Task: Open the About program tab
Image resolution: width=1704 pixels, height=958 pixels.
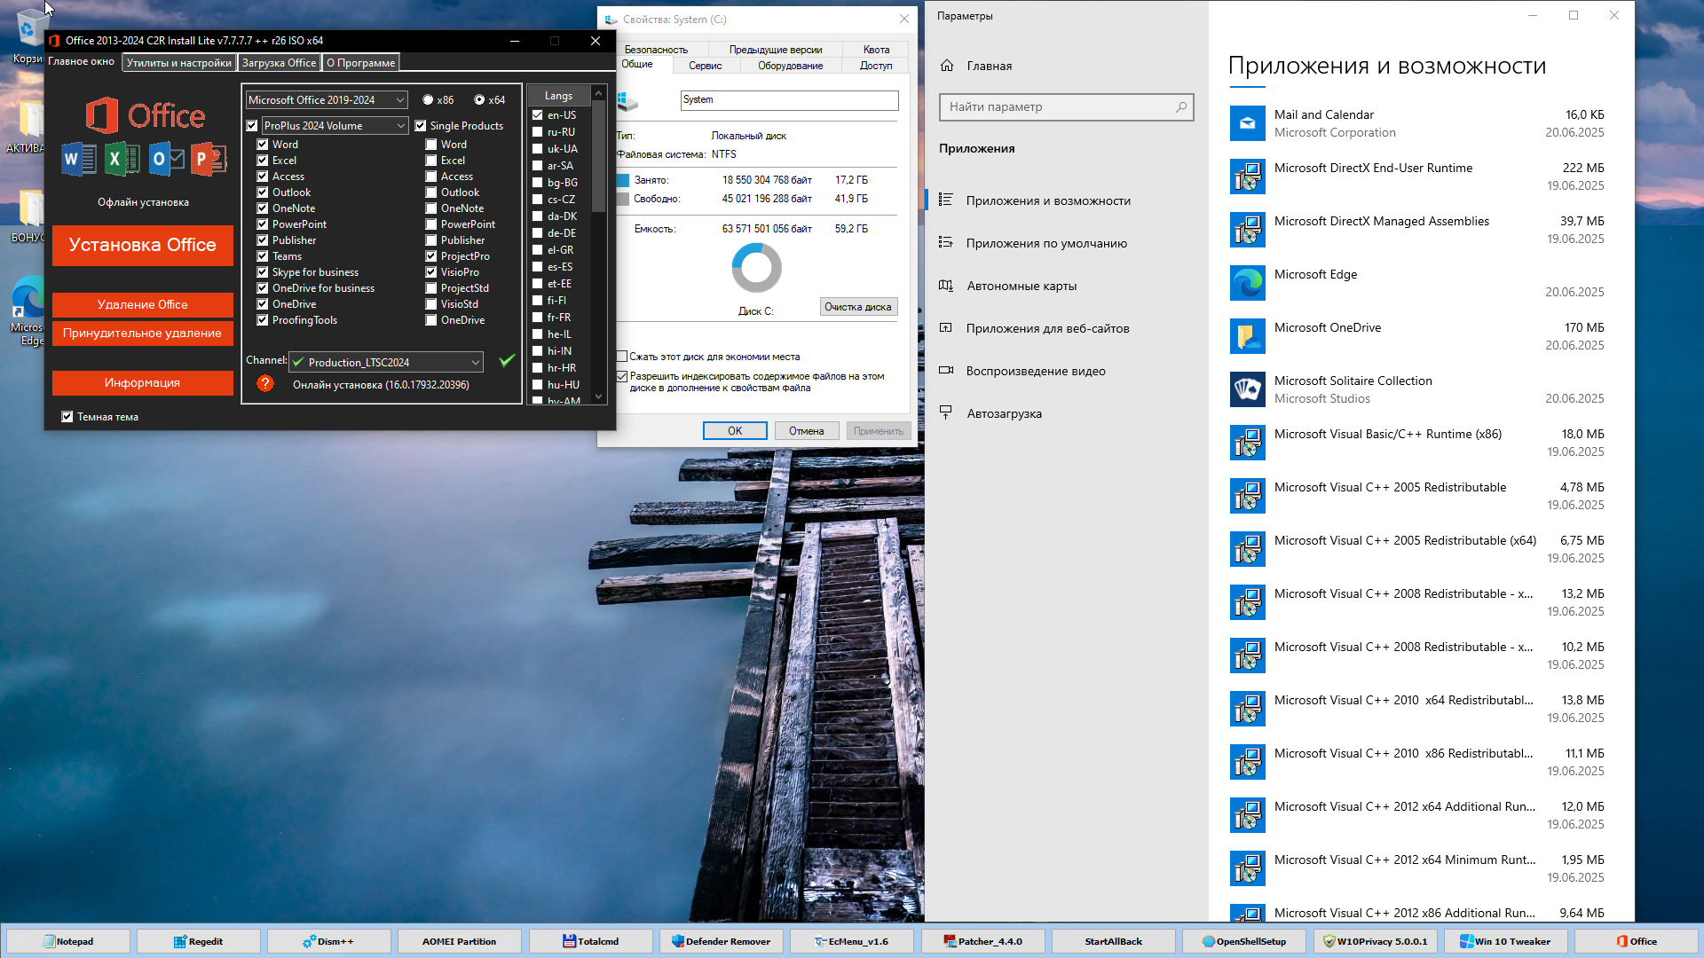Action: (x=360, y=63)
